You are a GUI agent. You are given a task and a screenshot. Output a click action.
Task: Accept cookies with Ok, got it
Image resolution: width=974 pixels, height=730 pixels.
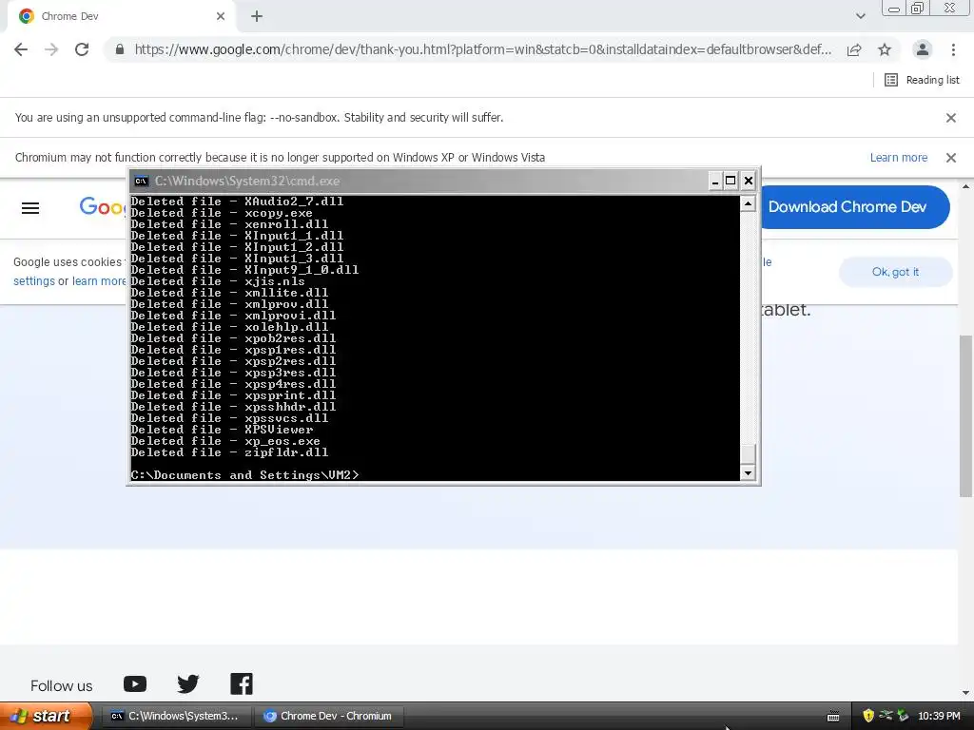[895, 272]
